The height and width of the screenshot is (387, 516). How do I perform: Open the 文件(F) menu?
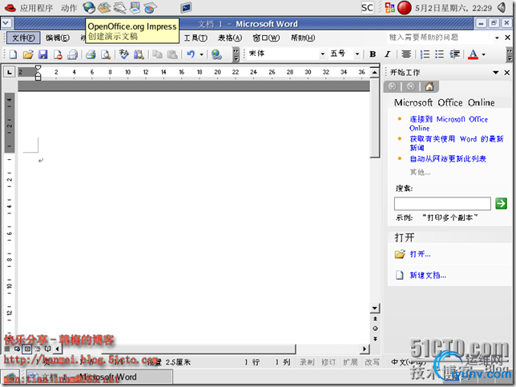[x=23, y=38]
